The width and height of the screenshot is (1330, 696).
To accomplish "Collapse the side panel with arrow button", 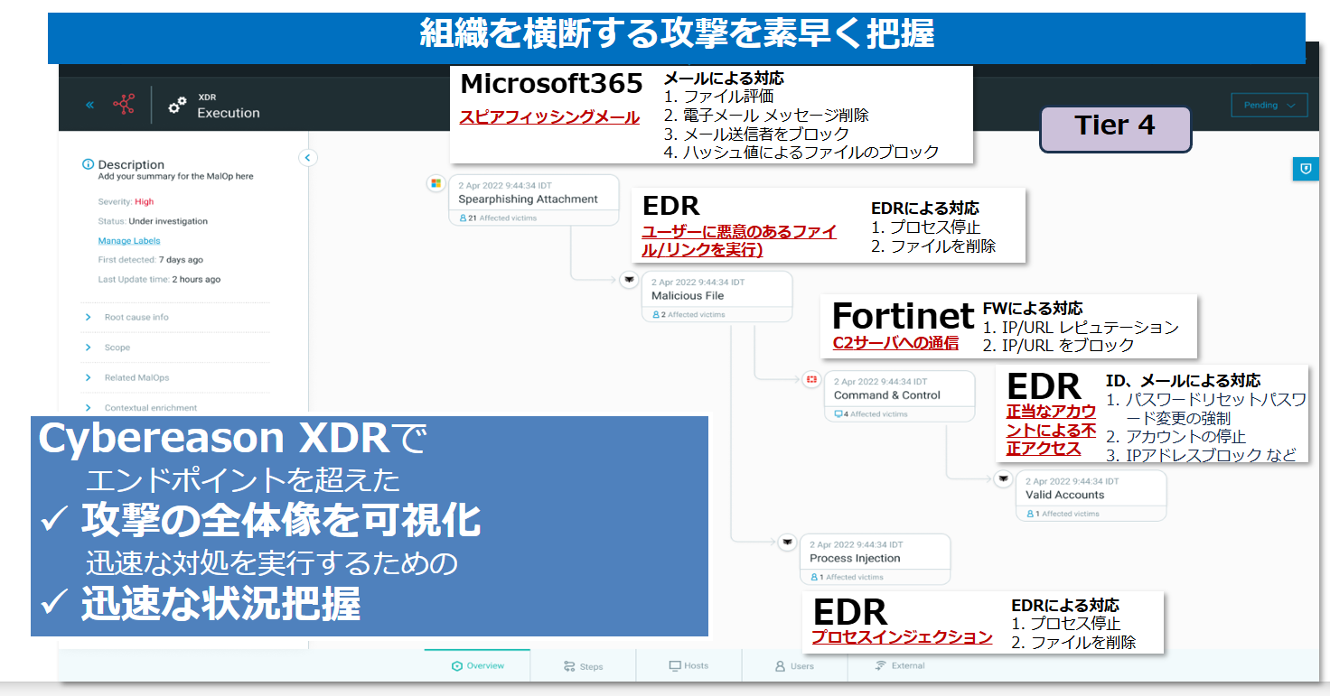I will (307, 158).
